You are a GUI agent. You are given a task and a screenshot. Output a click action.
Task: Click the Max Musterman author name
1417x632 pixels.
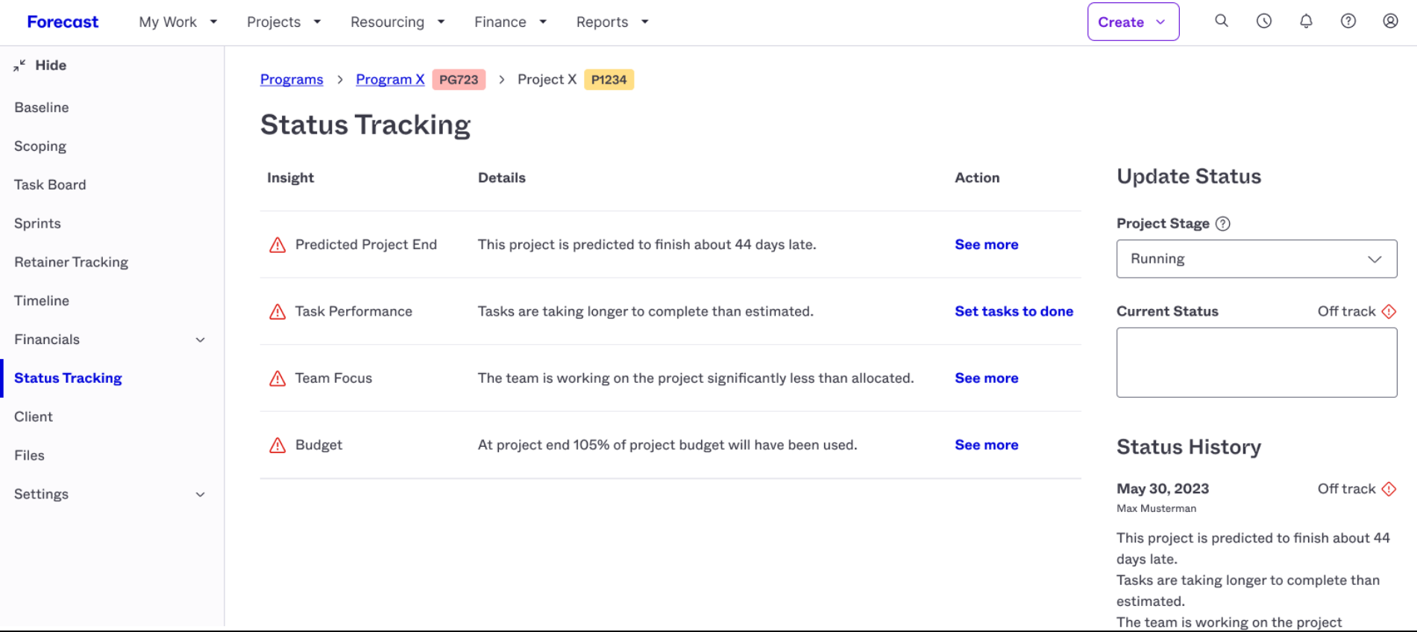pyautogui.click(x=1156, y=509)
